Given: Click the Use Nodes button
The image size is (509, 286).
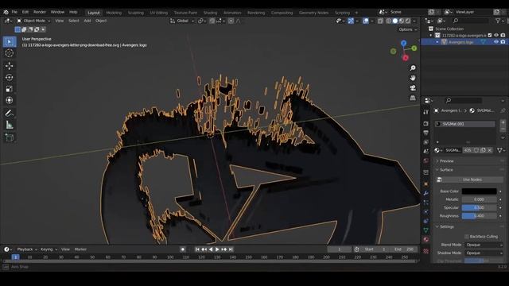Looking at the screenshot, I should (x=470, y=180).
